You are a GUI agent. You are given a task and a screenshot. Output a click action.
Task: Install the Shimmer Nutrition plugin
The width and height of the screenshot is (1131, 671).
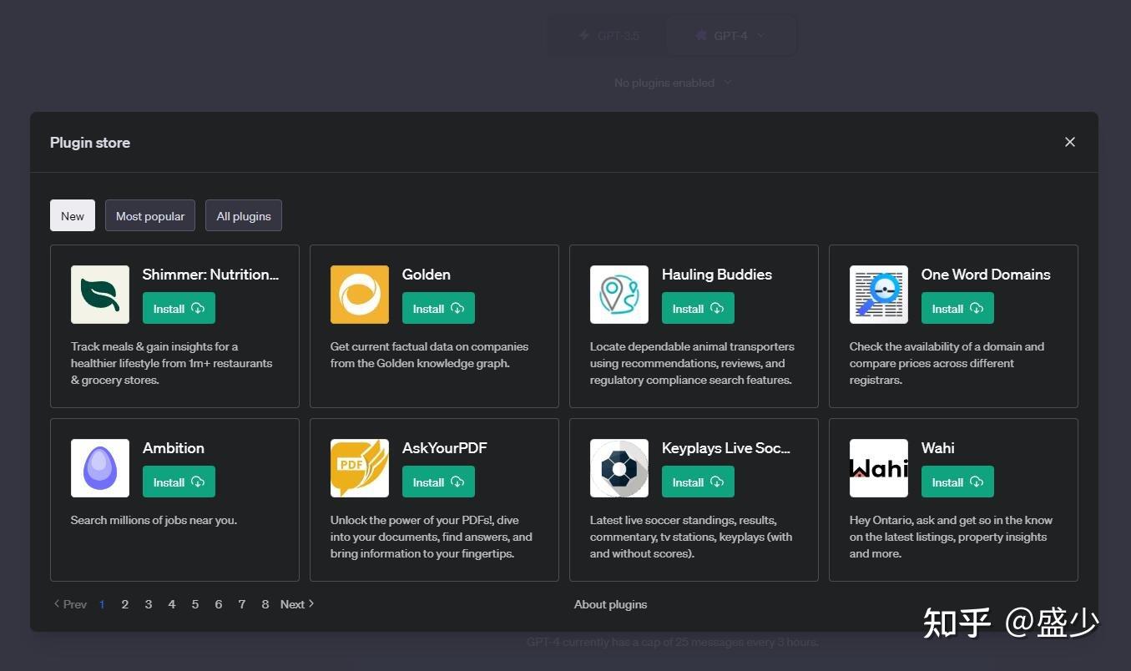pyautogui.click(x=179, y=308)
